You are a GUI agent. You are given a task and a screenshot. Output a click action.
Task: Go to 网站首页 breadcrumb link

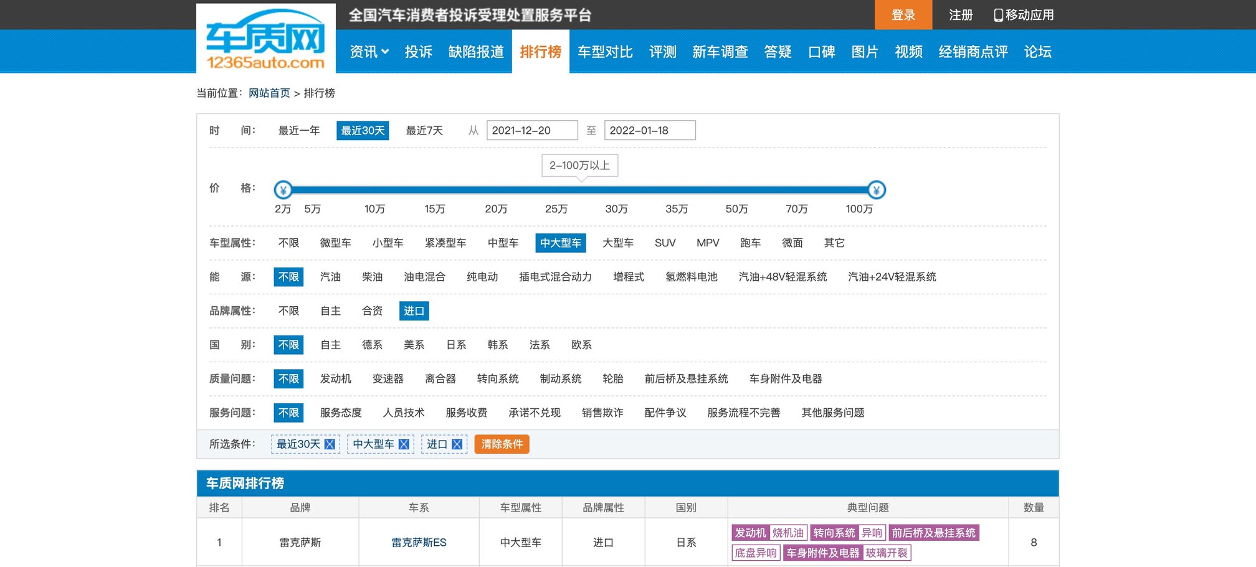(x=269, y=93)
